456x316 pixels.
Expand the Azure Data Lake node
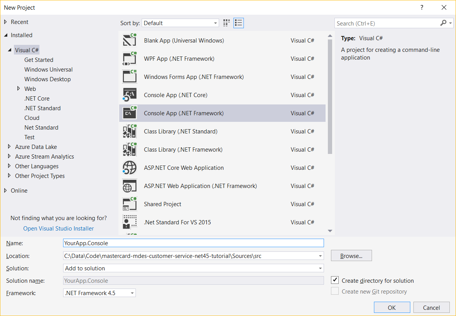[10, 147]
